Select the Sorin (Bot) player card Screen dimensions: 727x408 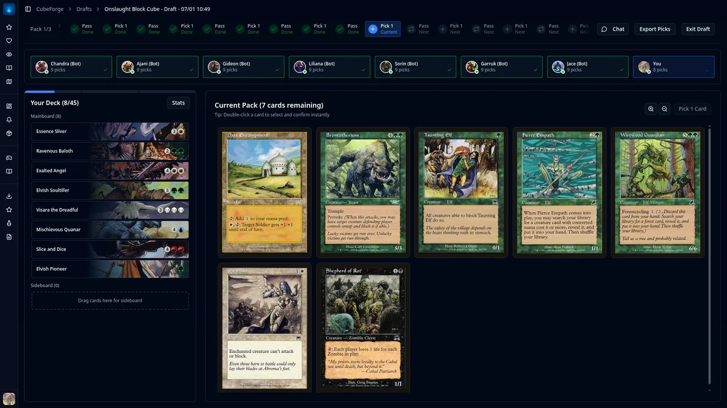pos(416,67)
